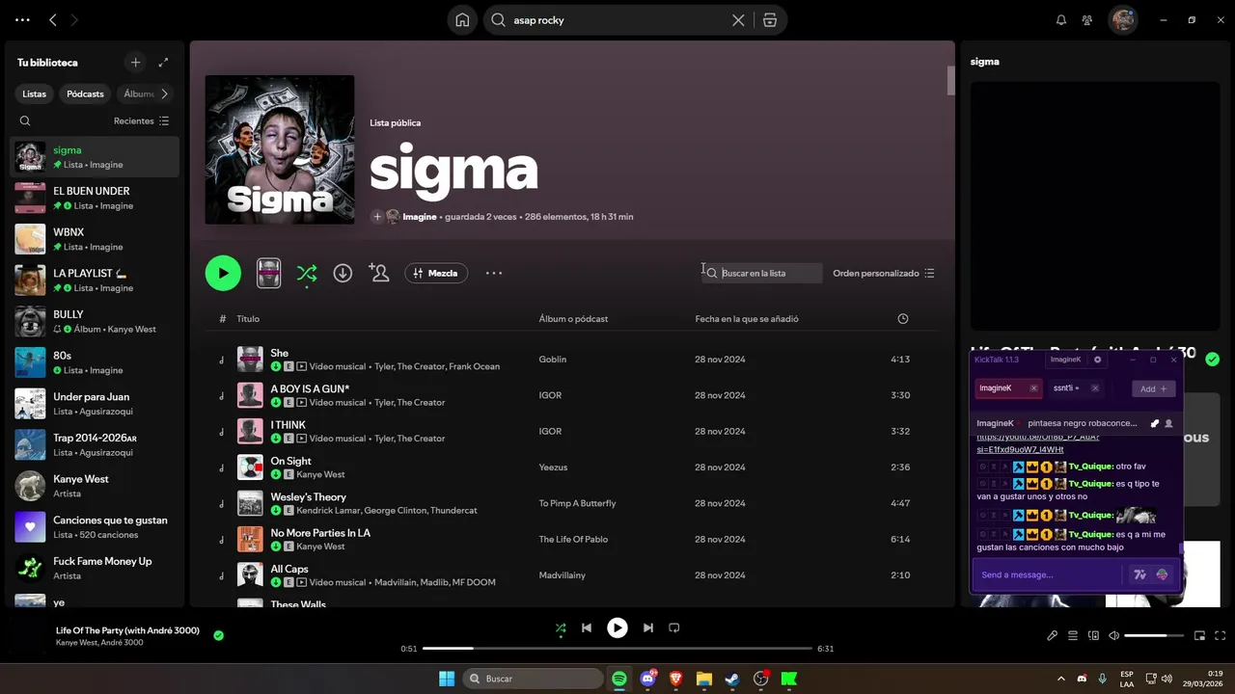Open the playlist preview cover button
The width and height of the screenshot is (1235, 694).
coord(268,273)
